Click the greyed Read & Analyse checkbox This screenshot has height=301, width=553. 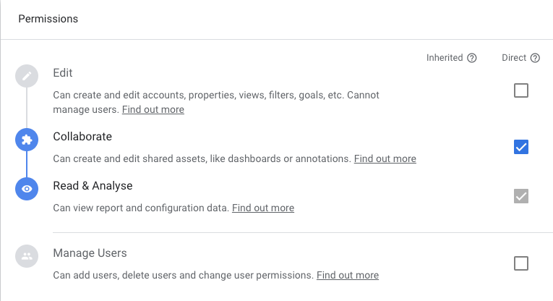pyautogui.click(x=520, y=196)
